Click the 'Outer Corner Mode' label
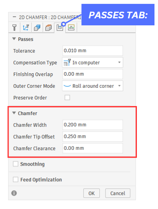The image size is (158, 209). click(x=34, y=86)
